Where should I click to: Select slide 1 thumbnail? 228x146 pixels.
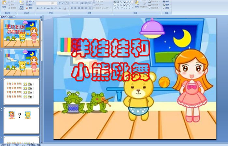21,33
